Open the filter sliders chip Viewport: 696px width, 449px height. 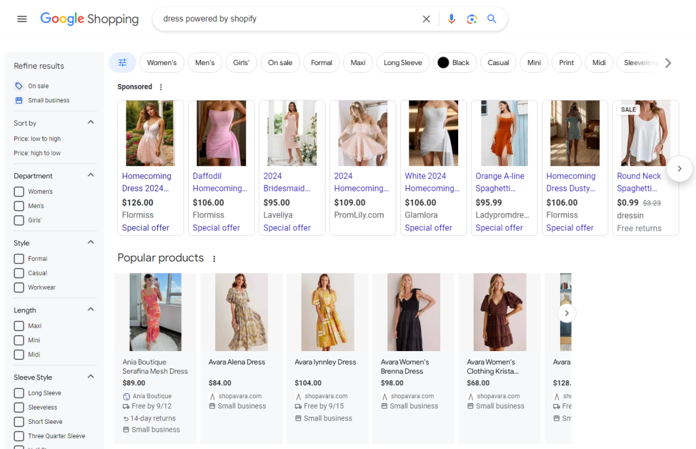point(122,62)
